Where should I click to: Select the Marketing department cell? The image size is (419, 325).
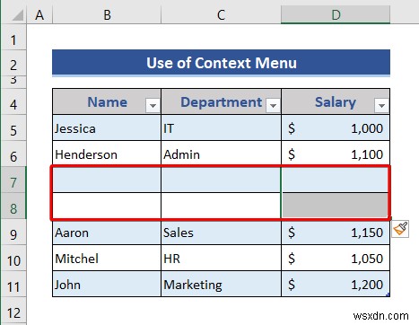221,285
